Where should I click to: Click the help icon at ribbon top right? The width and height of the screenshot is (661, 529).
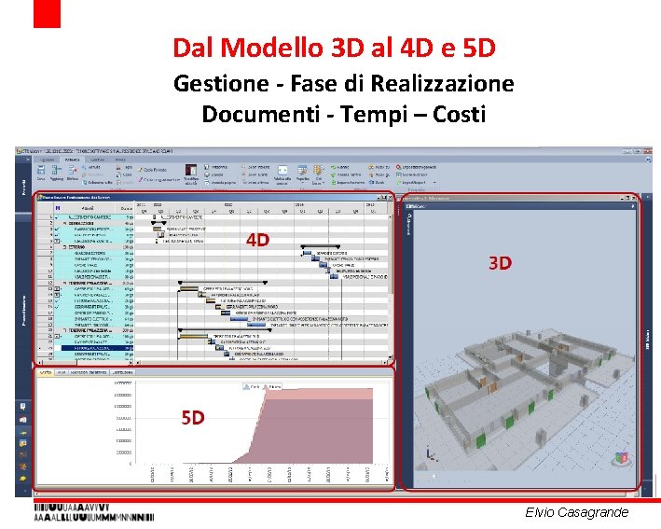(x=648, y=160)
